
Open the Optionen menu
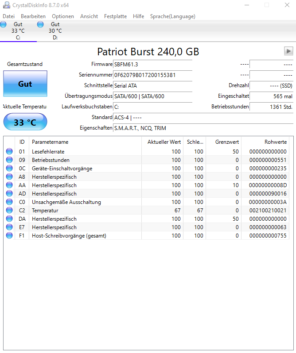coord(63,16)
